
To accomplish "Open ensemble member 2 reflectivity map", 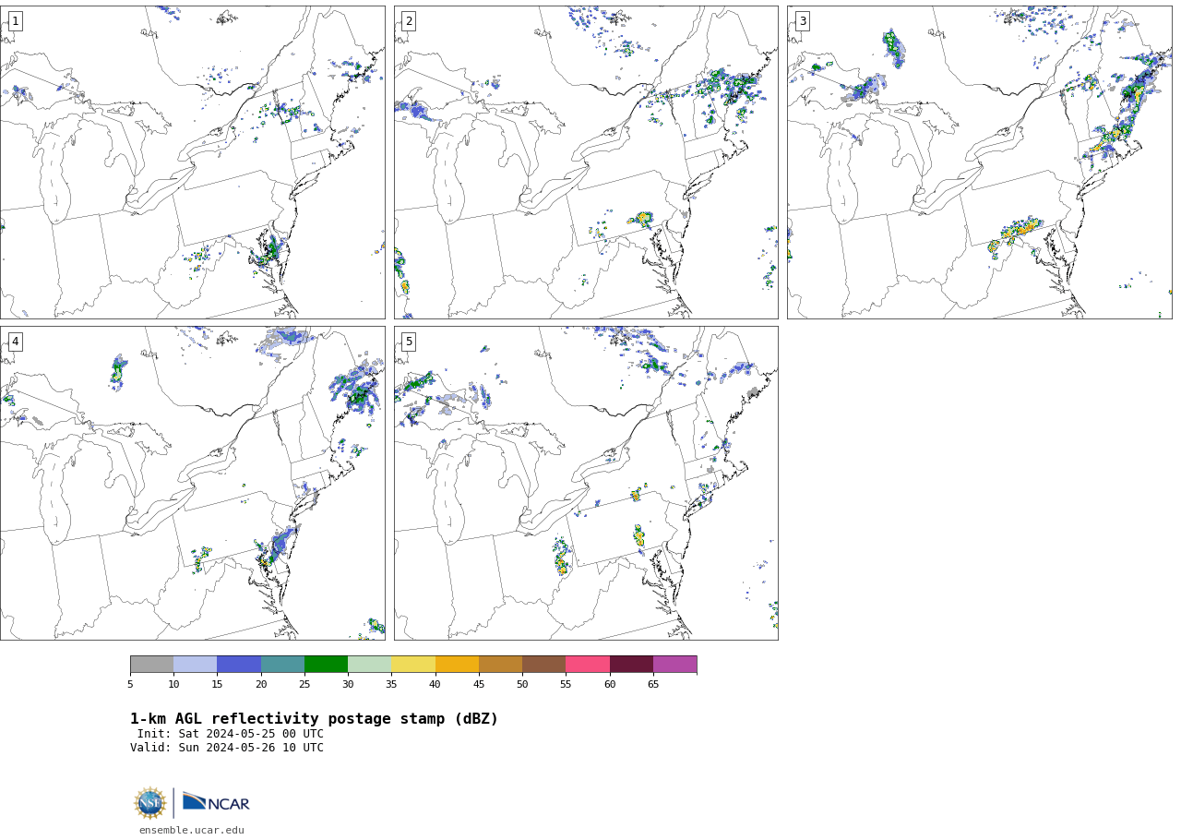I will pyautogui.click(x=586, y=162).
